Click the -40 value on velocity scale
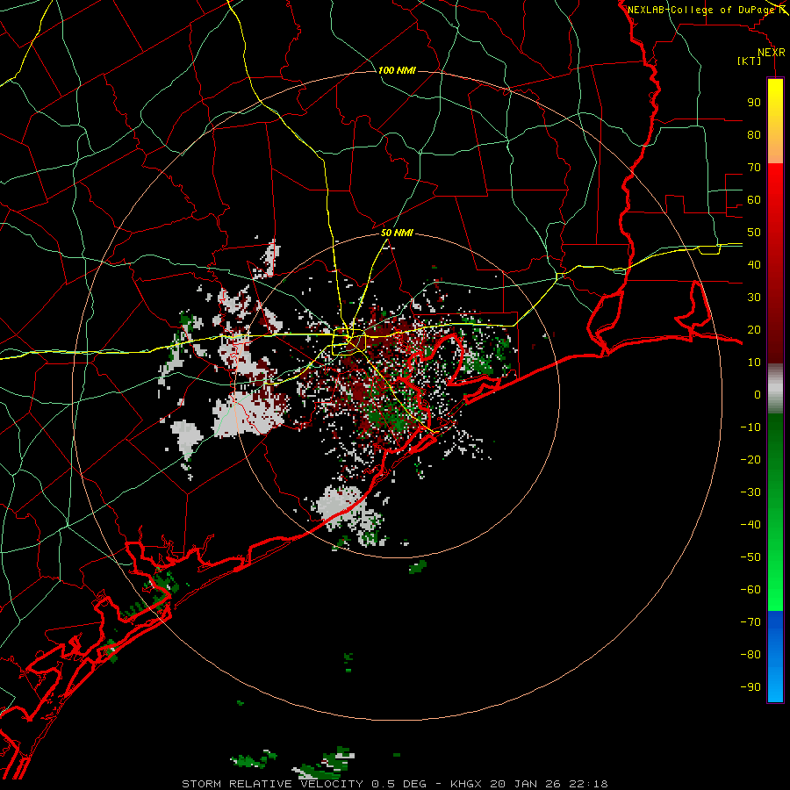The height and width of the screenshot is (790, 790). pos(750,525)
